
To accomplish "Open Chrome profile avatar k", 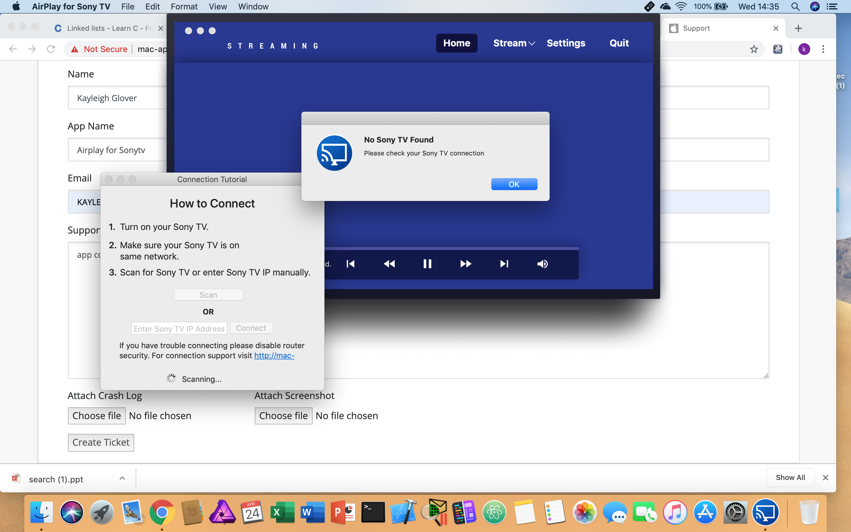I will [804, 49].
